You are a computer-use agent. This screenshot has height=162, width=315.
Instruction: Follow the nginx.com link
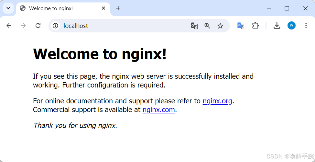coord(159,110)
